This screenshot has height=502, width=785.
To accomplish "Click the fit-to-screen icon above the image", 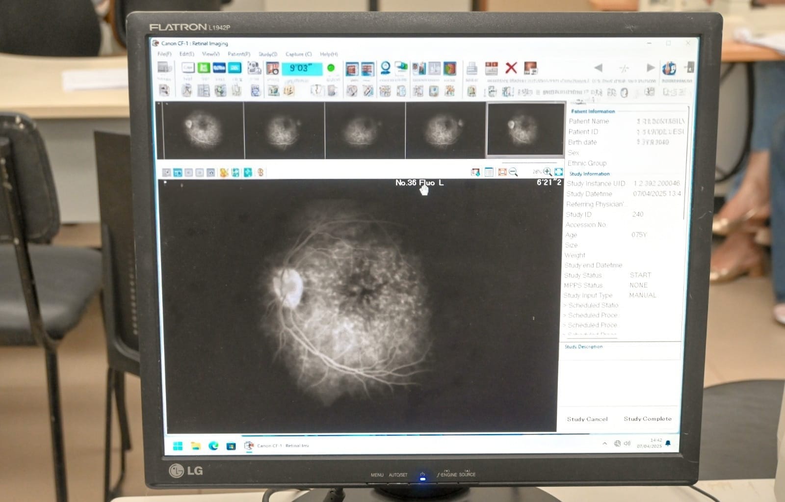I will pos(559,173).
